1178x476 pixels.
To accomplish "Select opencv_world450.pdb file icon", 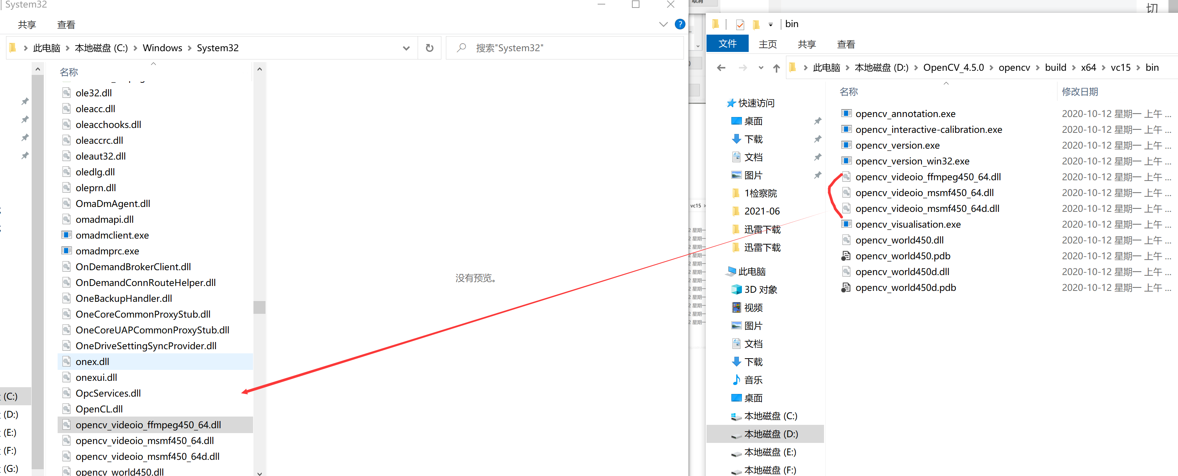I will pos(846,256).
